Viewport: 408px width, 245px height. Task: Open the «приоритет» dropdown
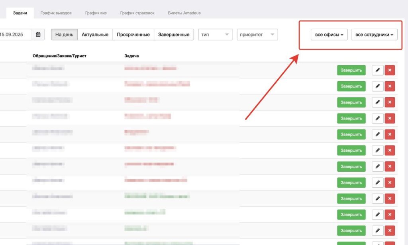[x=257, y=35]
